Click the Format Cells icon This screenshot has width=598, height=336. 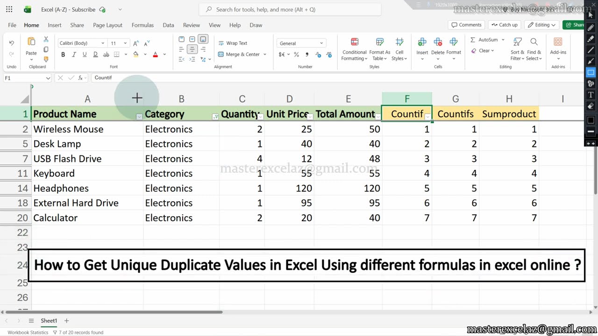[454, 42]
